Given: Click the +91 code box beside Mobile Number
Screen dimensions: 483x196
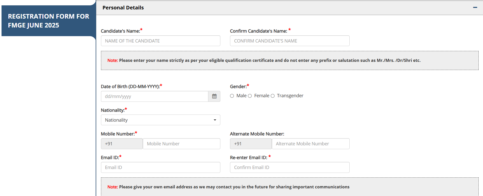Looking at the screenshot, I should 122,144.
